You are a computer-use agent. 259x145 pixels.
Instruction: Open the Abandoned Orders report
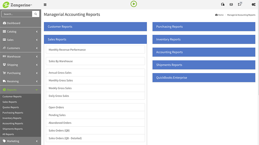95,123
